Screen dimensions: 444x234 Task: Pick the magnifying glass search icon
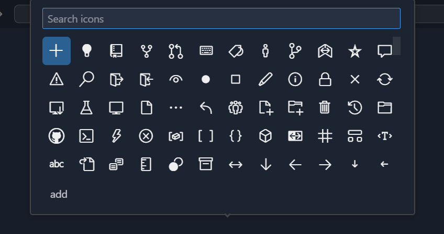(86, 79)
